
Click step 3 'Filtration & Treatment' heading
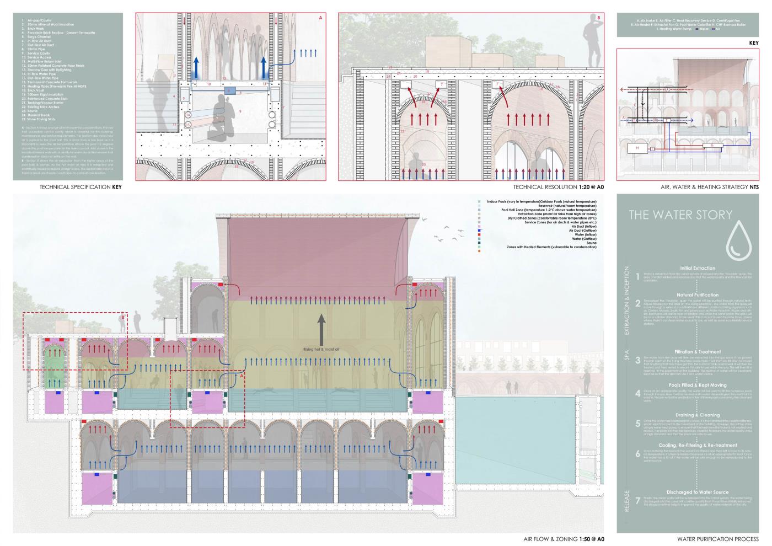[690, 351]
